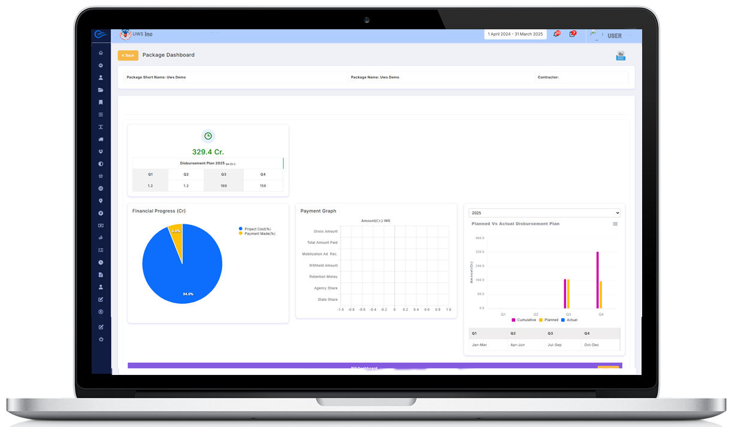Toggle Actual series in chart legend
Image resolution: width=732 pixels, height=427 pixels.
(569, 320)
